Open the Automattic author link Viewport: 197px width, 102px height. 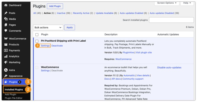(x=129, y=75)
